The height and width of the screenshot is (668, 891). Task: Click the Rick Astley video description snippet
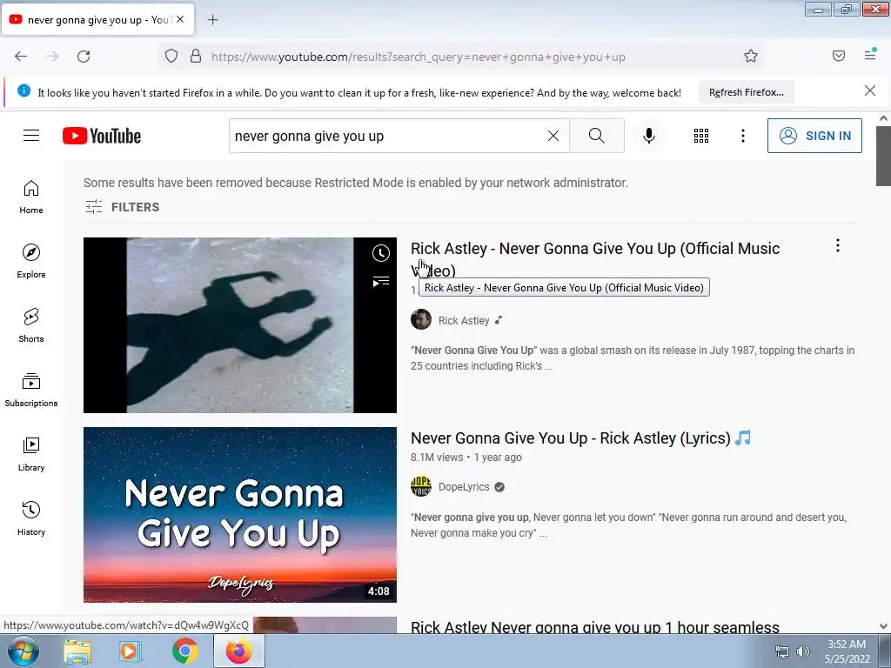point(633,357)
